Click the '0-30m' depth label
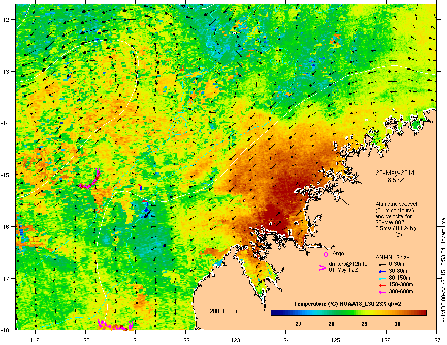Viewport: 447px width, 345px height. click(396, 264)
